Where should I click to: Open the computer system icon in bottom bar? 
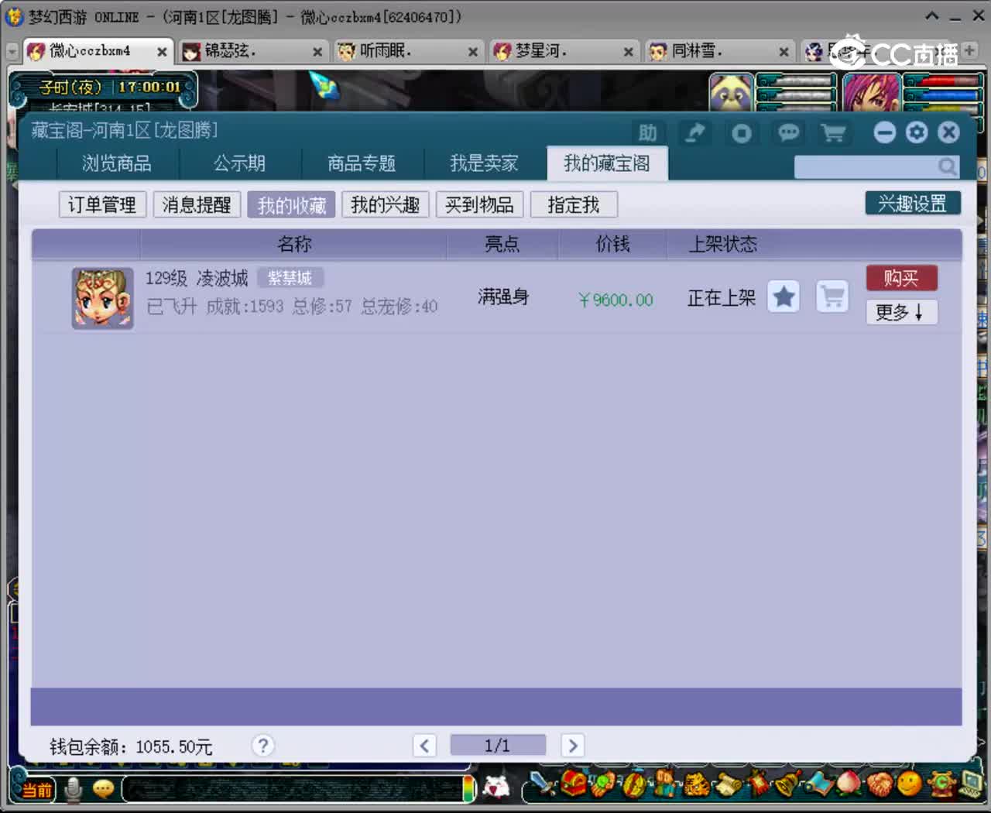click(x=972, y=784)
